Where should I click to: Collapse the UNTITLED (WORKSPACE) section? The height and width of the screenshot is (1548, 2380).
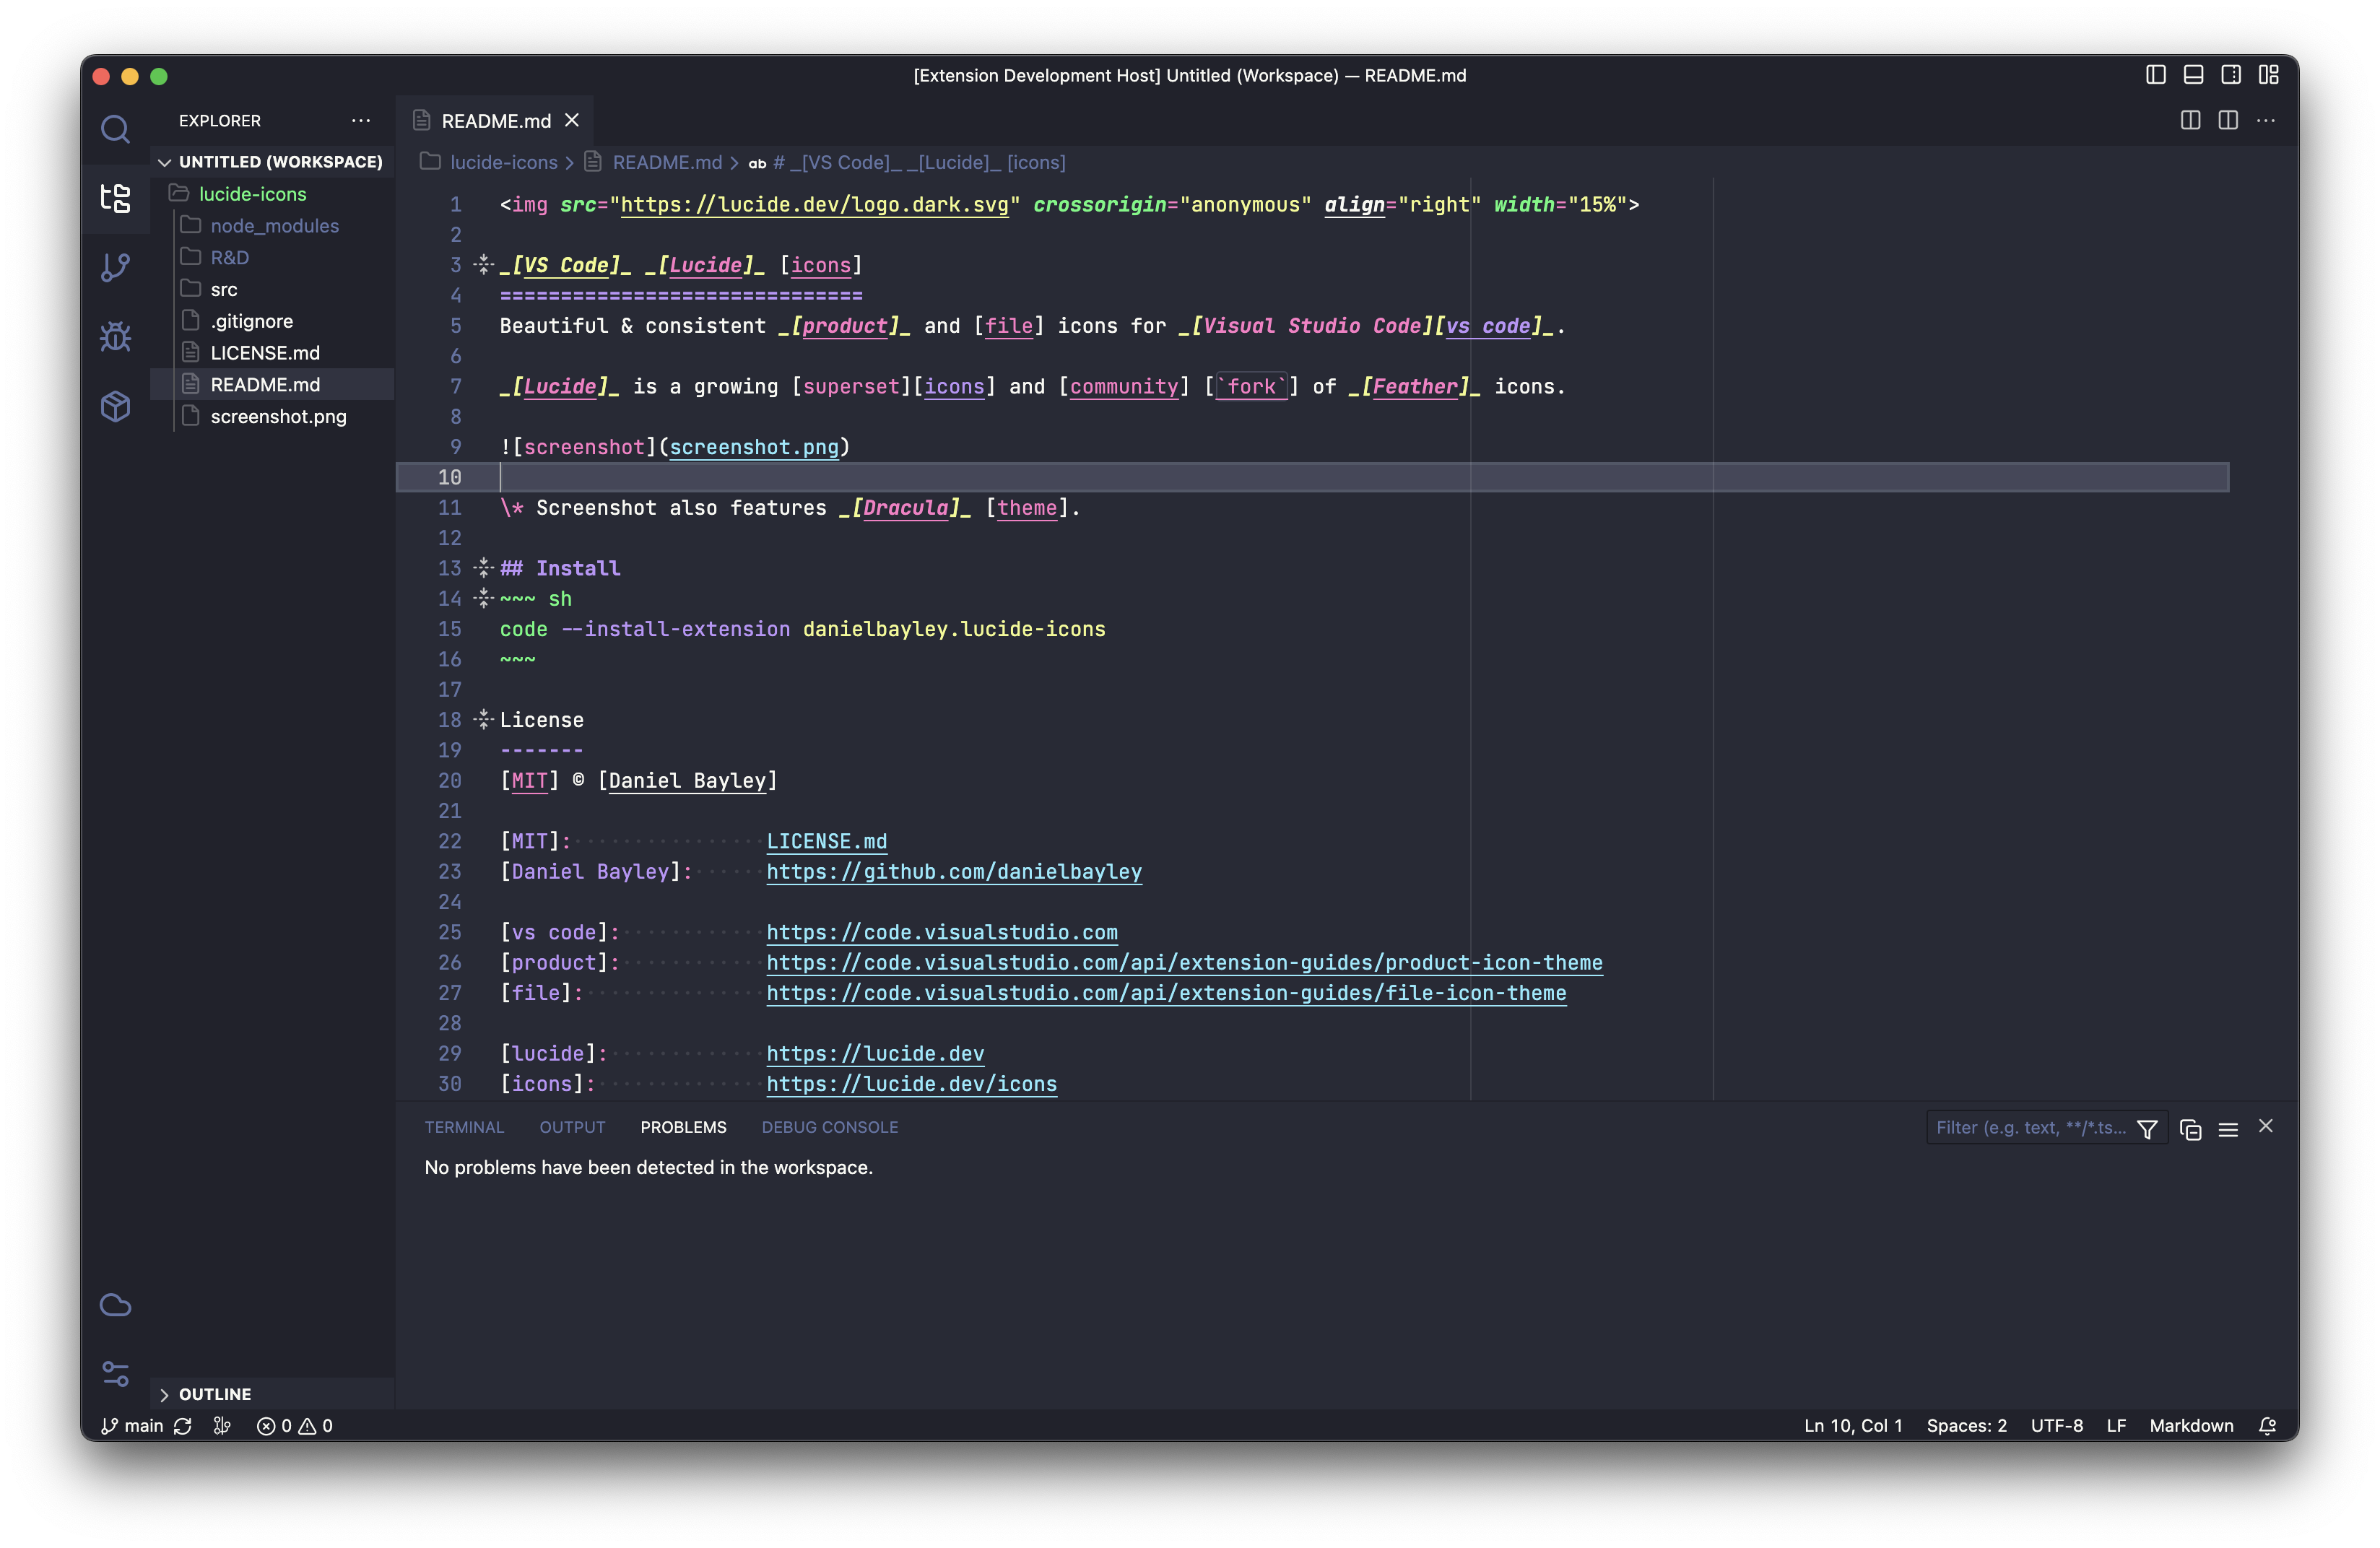[x=165, y=162]
